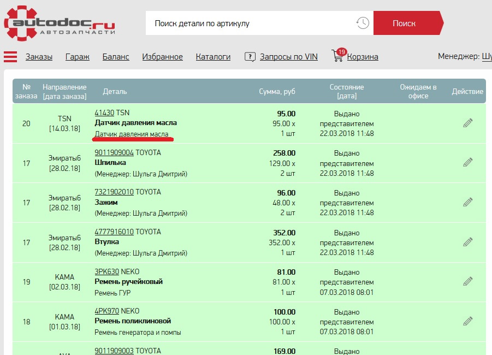492x355 pixels.
Task: Open the Избранное menu item
Action: click(x=162, y=57)
